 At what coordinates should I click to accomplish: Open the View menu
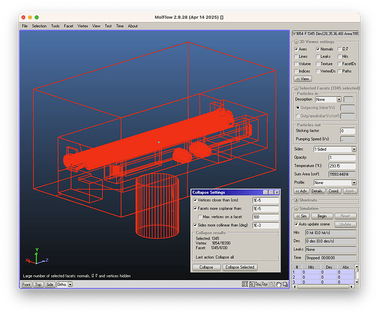[96, 26]
